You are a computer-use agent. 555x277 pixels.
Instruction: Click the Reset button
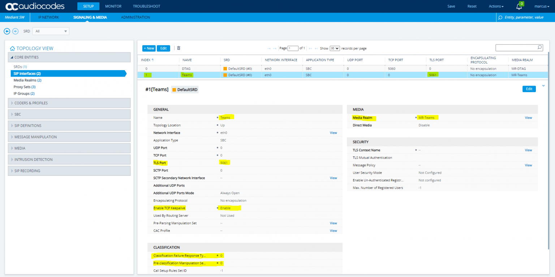click(x=472, y=6)
